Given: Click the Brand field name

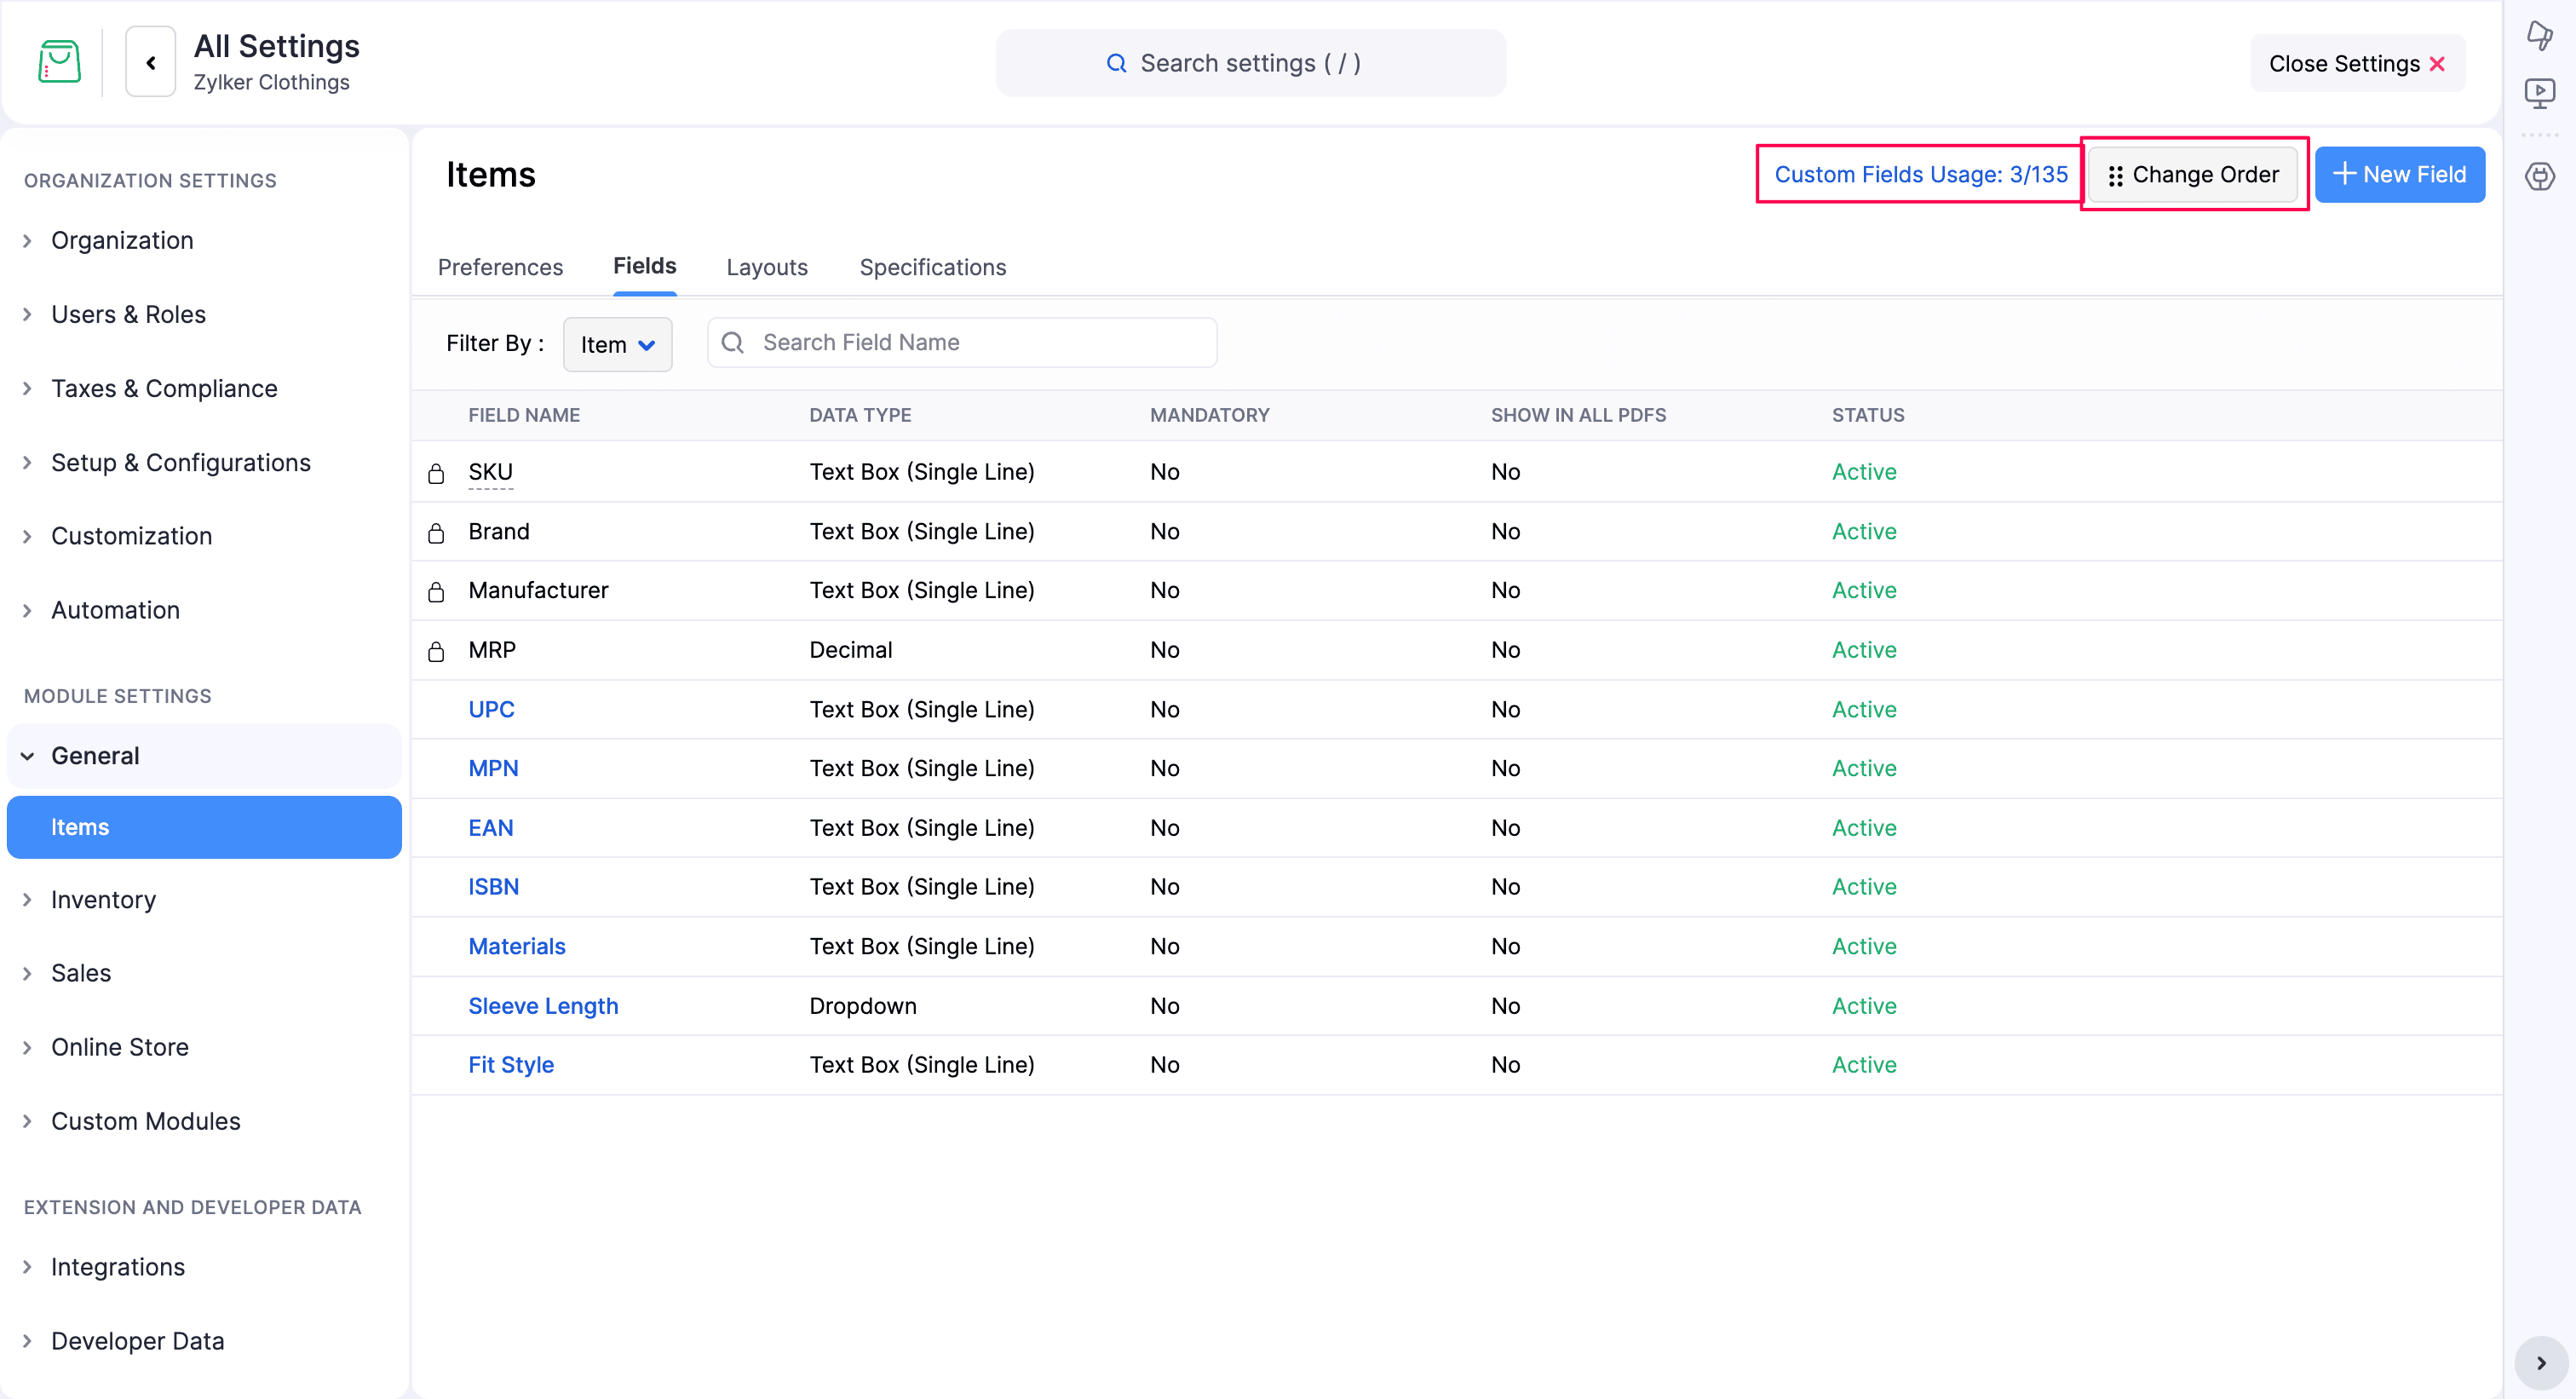Looking at the screenshot, I should point(499,532).
